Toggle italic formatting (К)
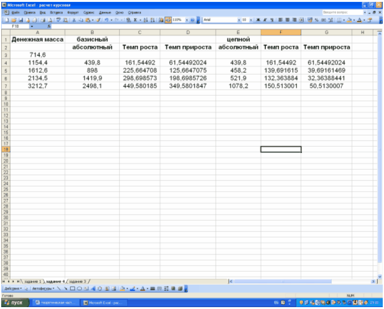384x309 pixels. point(265,20)
